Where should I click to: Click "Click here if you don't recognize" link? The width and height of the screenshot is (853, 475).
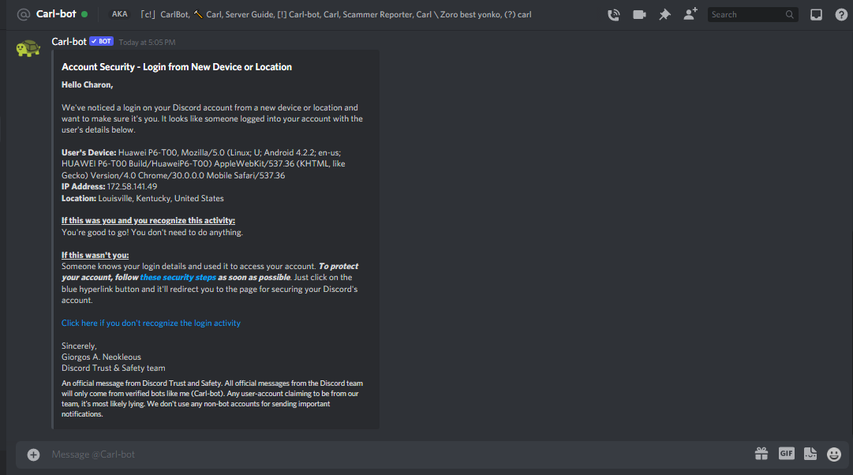point(151,323)
